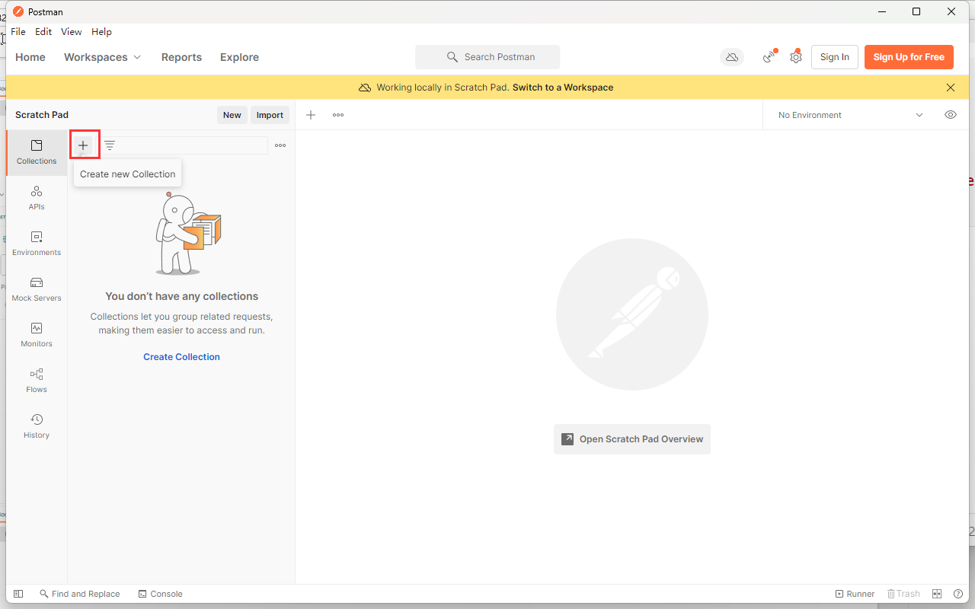Open the Help menu
Screen dimensions: 975x609
click(101, 32)
